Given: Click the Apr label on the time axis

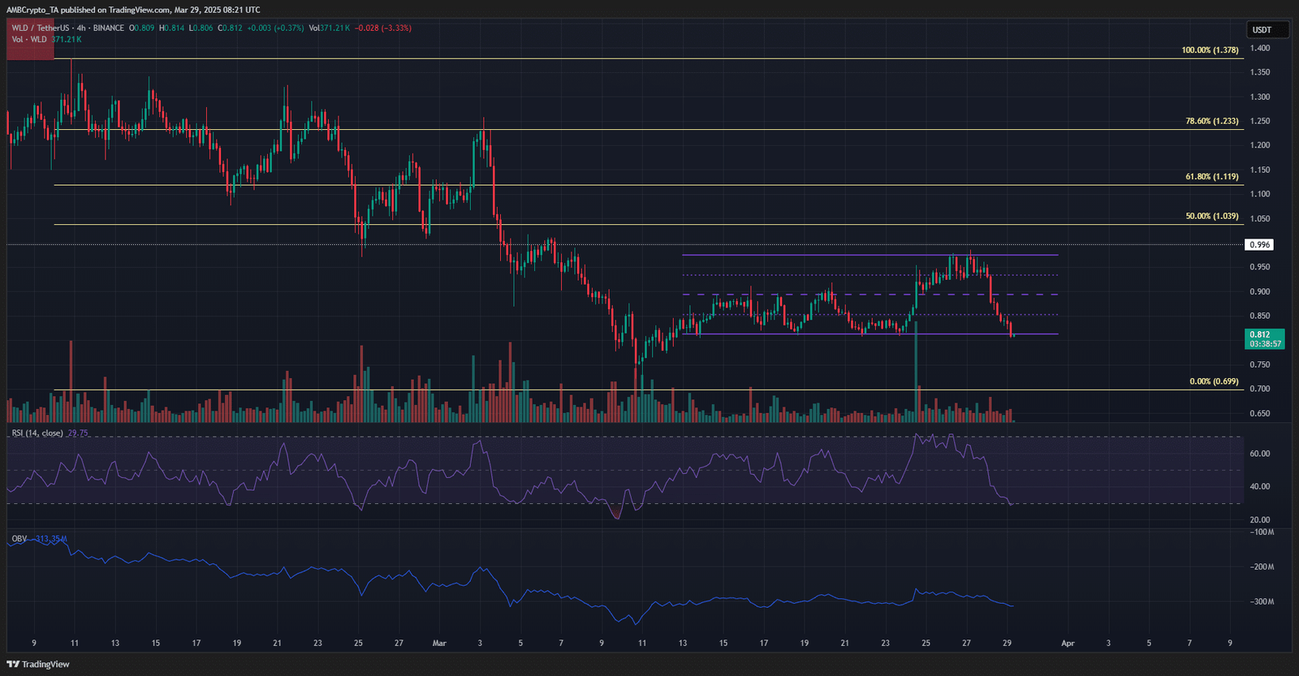Looking at the screenshot, I should click(1068, 644).
